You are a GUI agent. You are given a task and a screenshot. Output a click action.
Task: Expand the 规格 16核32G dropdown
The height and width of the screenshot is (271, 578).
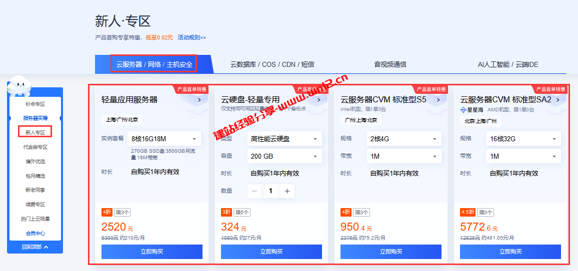coord(523,139)
